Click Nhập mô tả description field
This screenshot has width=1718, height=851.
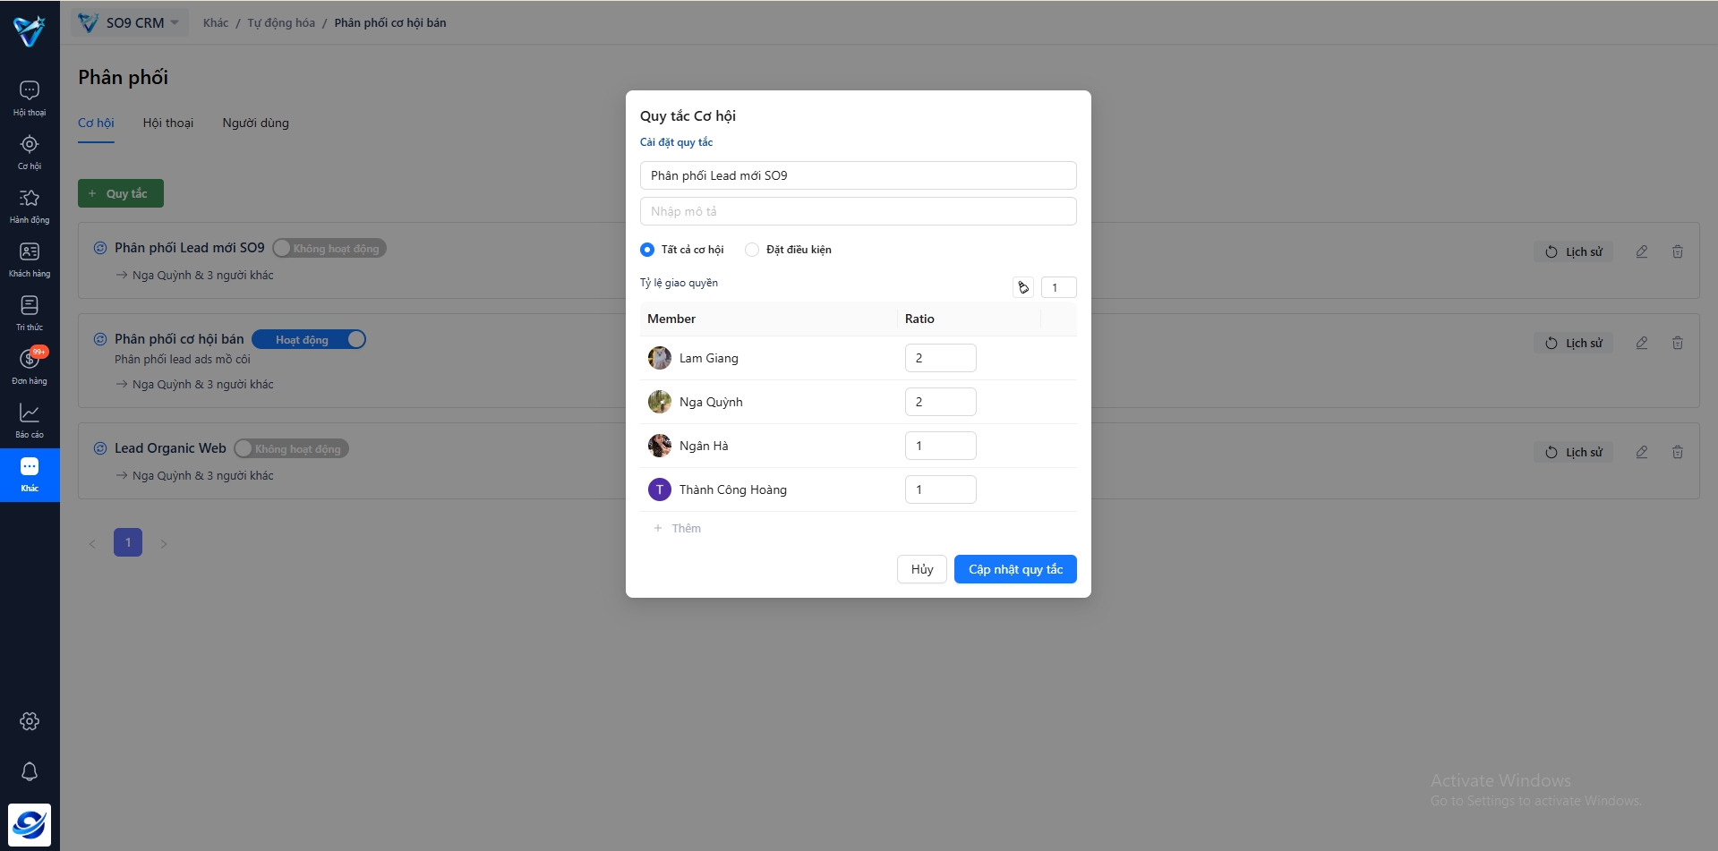tap(858, 211)
